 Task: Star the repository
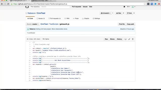click(x=118, y=13)
